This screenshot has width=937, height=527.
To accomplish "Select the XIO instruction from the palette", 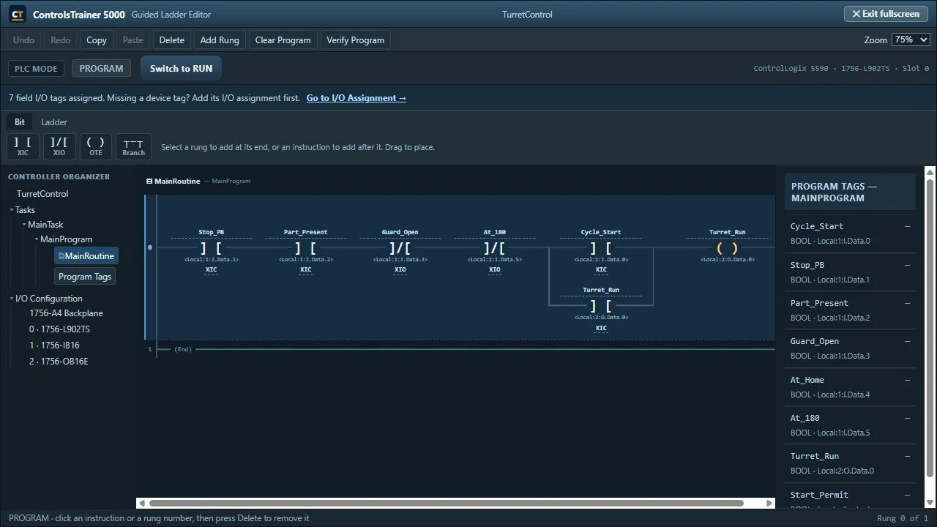I will coord(59,146).
